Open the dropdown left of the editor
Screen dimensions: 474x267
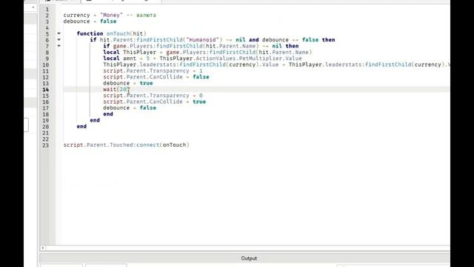[x=33, y=7]
